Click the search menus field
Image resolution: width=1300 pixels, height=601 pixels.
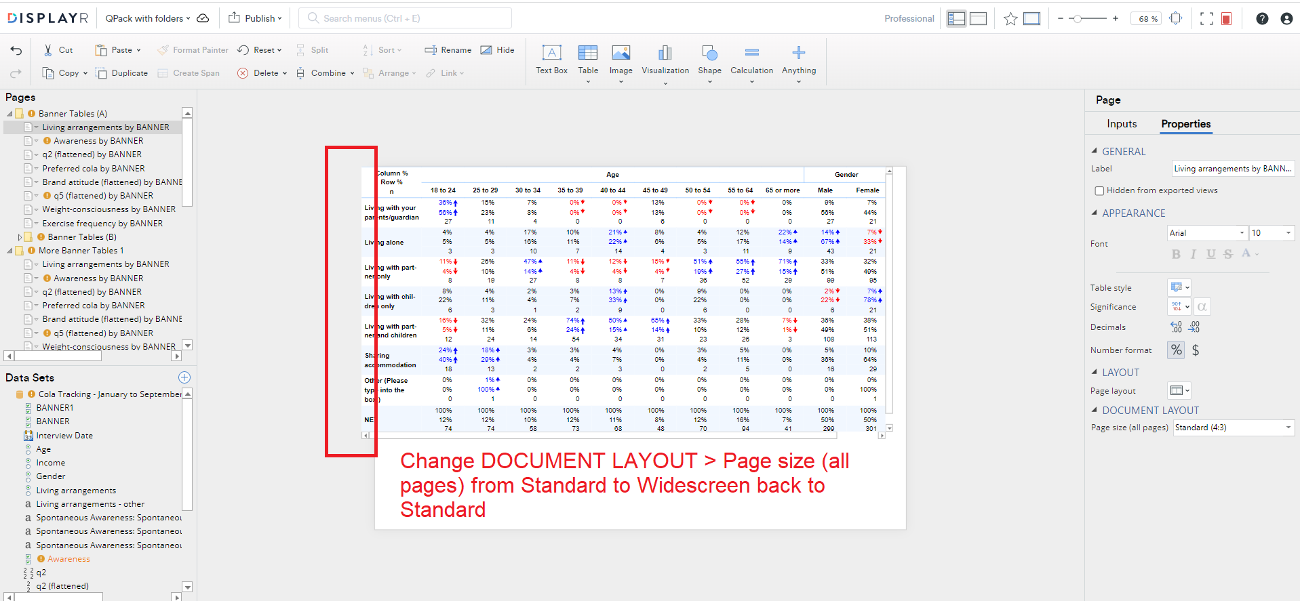coord(405,18)
